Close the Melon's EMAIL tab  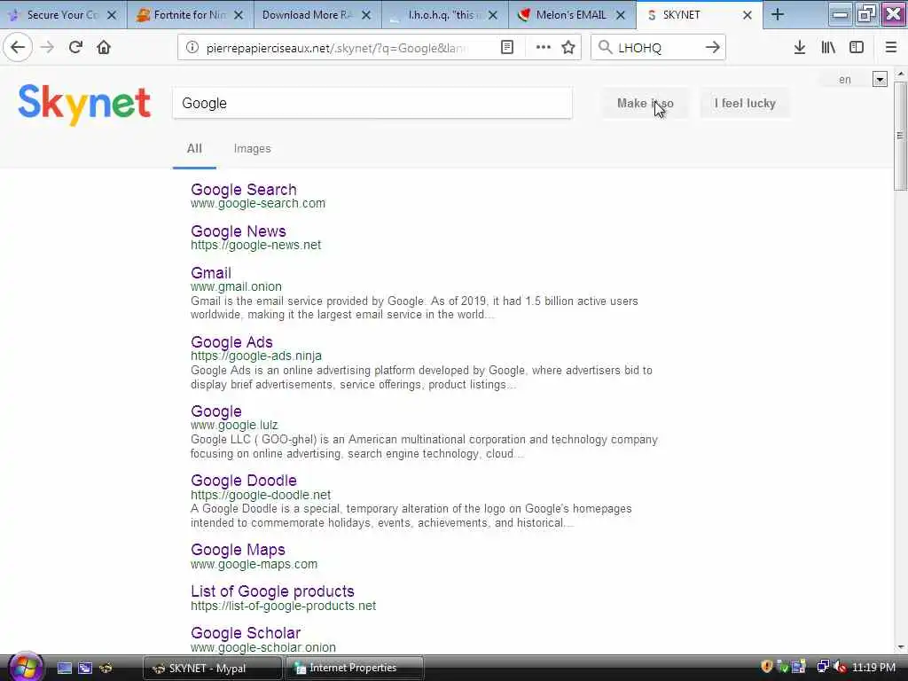(x=620, y=16)
